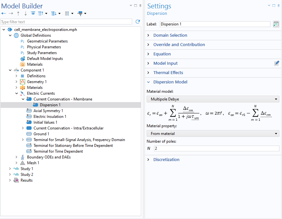Screen dimensions: 282x219
Task: Pin the Model Builder panel
Action: point(141,5)
